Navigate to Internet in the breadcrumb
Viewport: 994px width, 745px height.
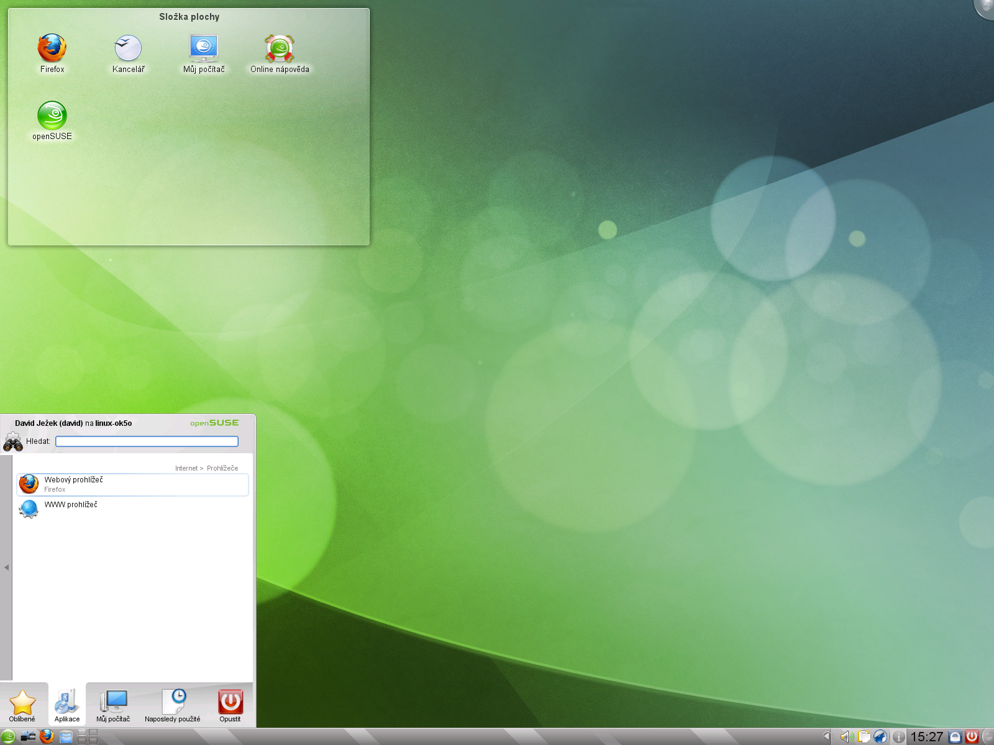(186, 468)
